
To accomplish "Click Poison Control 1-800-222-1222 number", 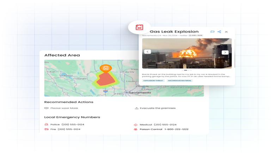I will (x=176, y=129).
